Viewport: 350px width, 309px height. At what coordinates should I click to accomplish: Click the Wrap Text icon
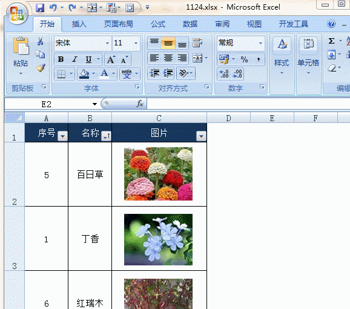click(197, 42)
